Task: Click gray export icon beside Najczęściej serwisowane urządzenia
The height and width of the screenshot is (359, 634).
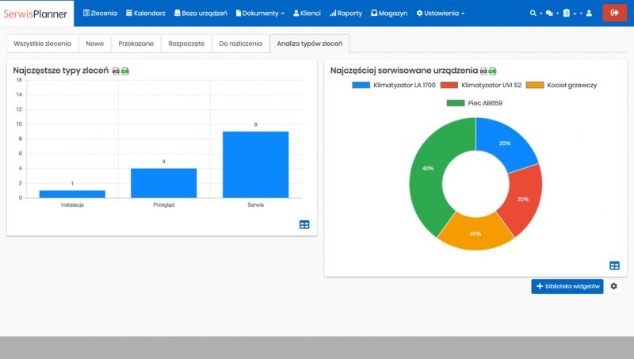Action: pyautogui.click(x=483, y=71)
